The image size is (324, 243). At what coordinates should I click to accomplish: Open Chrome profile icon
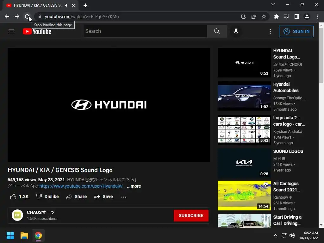[307, 16]
